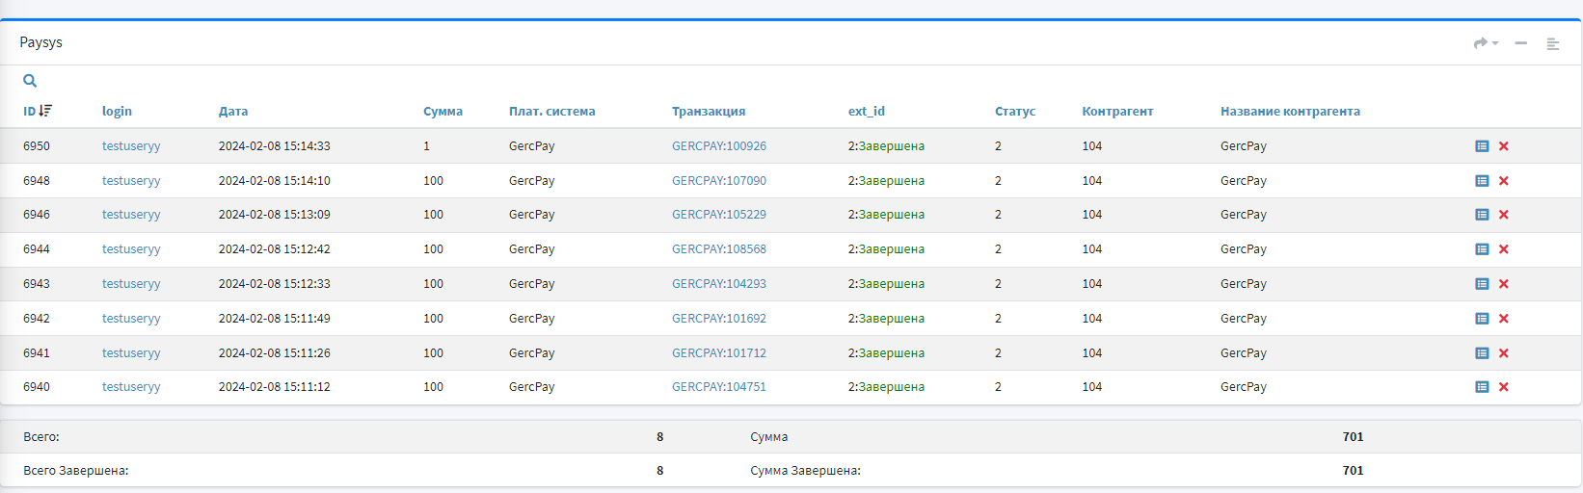Sort table by Дата column

pyautogui.click(x=233, y=112)
